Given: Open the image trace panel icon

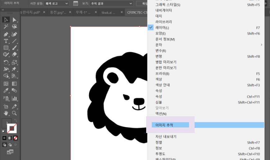Looking at the screenshot, I should tap(75, 3).
